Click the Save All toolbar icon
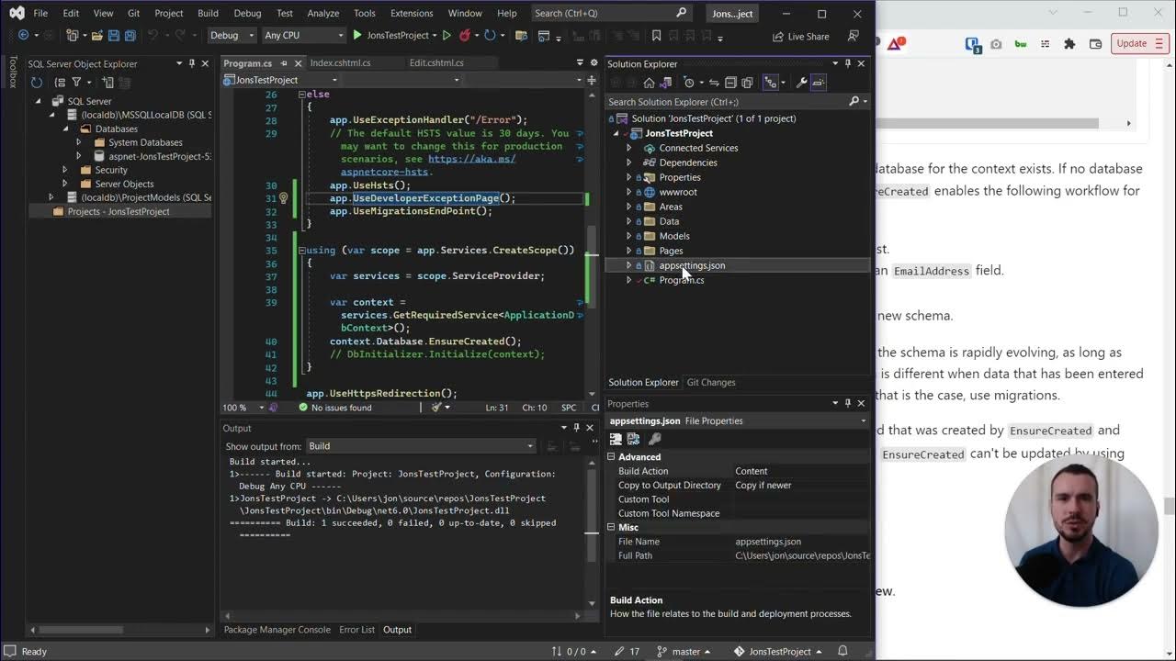The height and width of the screenshot is (661, 1176). point(130,36)
